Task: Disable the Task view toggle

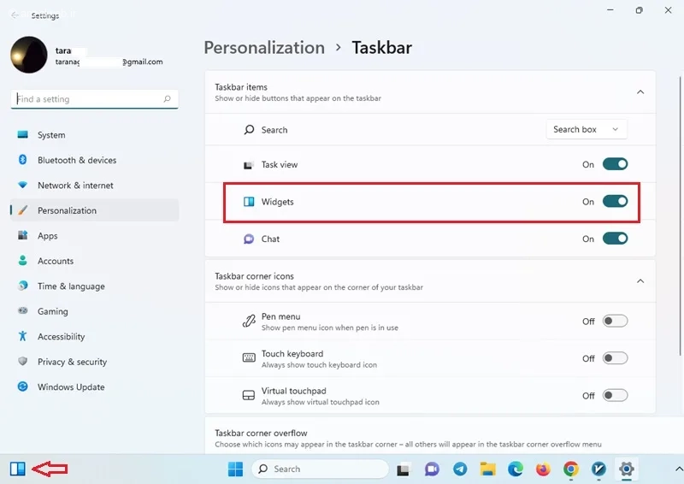Action: click(615, 164)
